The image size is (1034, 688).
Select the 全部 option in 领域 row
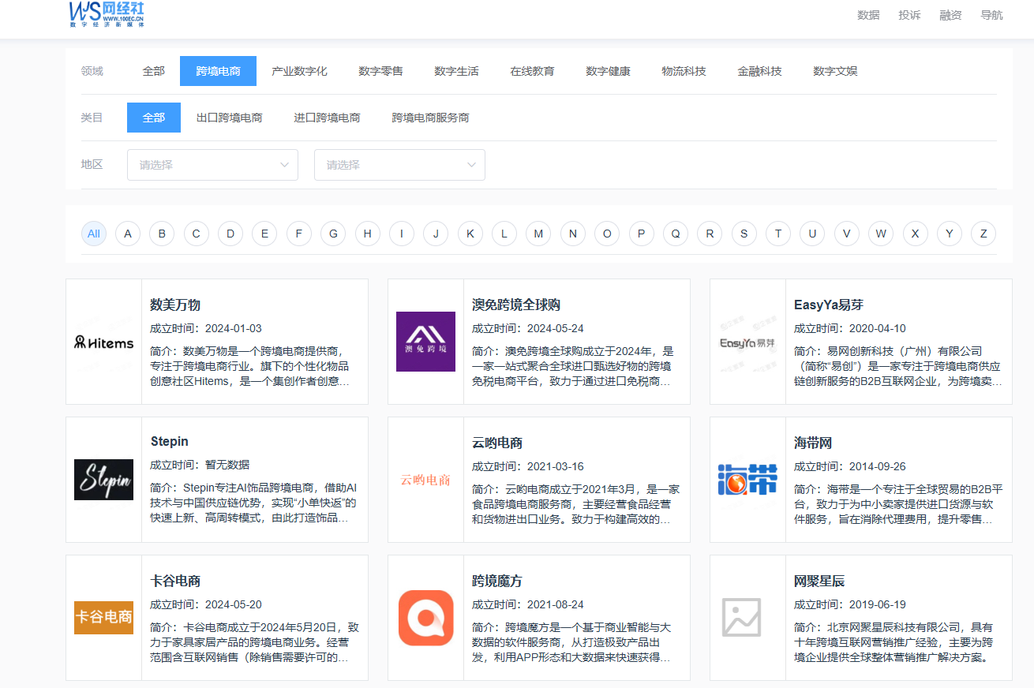click(x=154, y=71)
